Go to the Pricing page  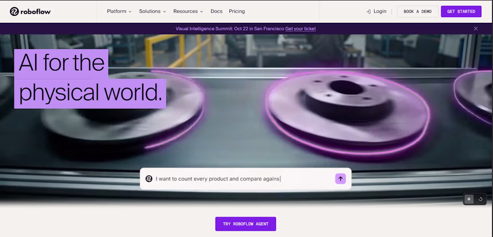tap(237, 11)
